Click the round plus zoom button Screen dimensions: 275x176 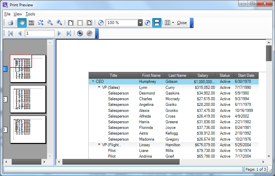(148, 23)
